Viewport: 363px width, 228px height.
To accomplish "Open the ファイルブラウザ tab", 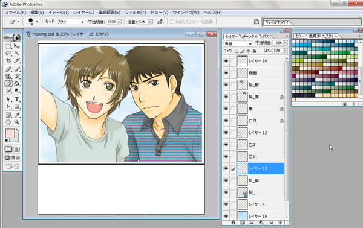I will [x=276, y=22].
